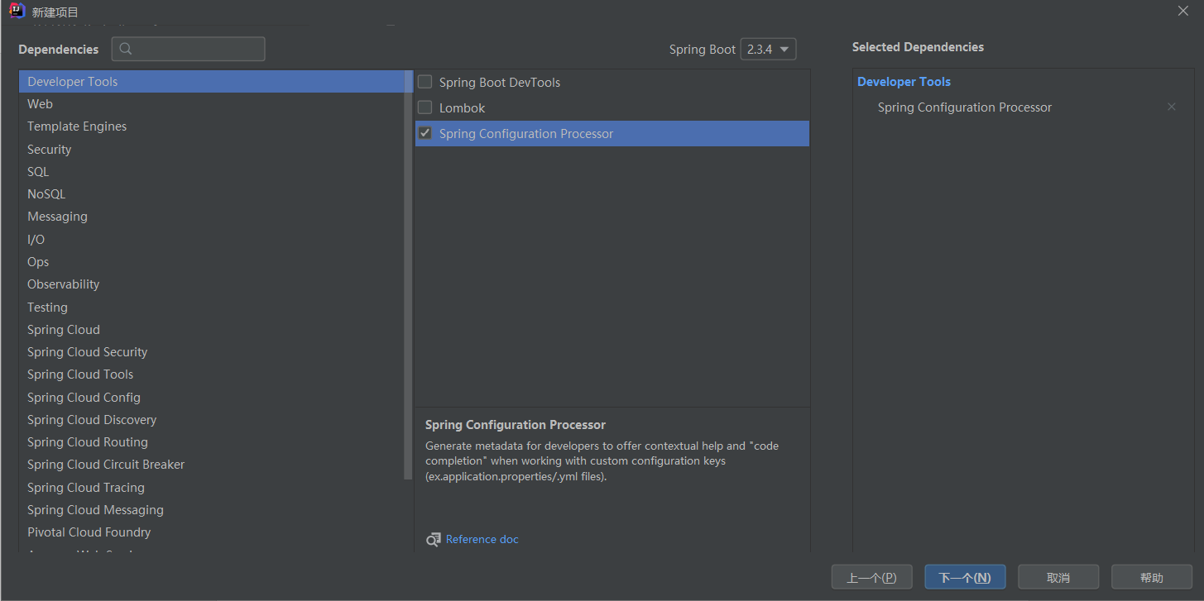Click the 取消 cancel button
Viewport: 1204px width, 601px height.
point(1058,577)
